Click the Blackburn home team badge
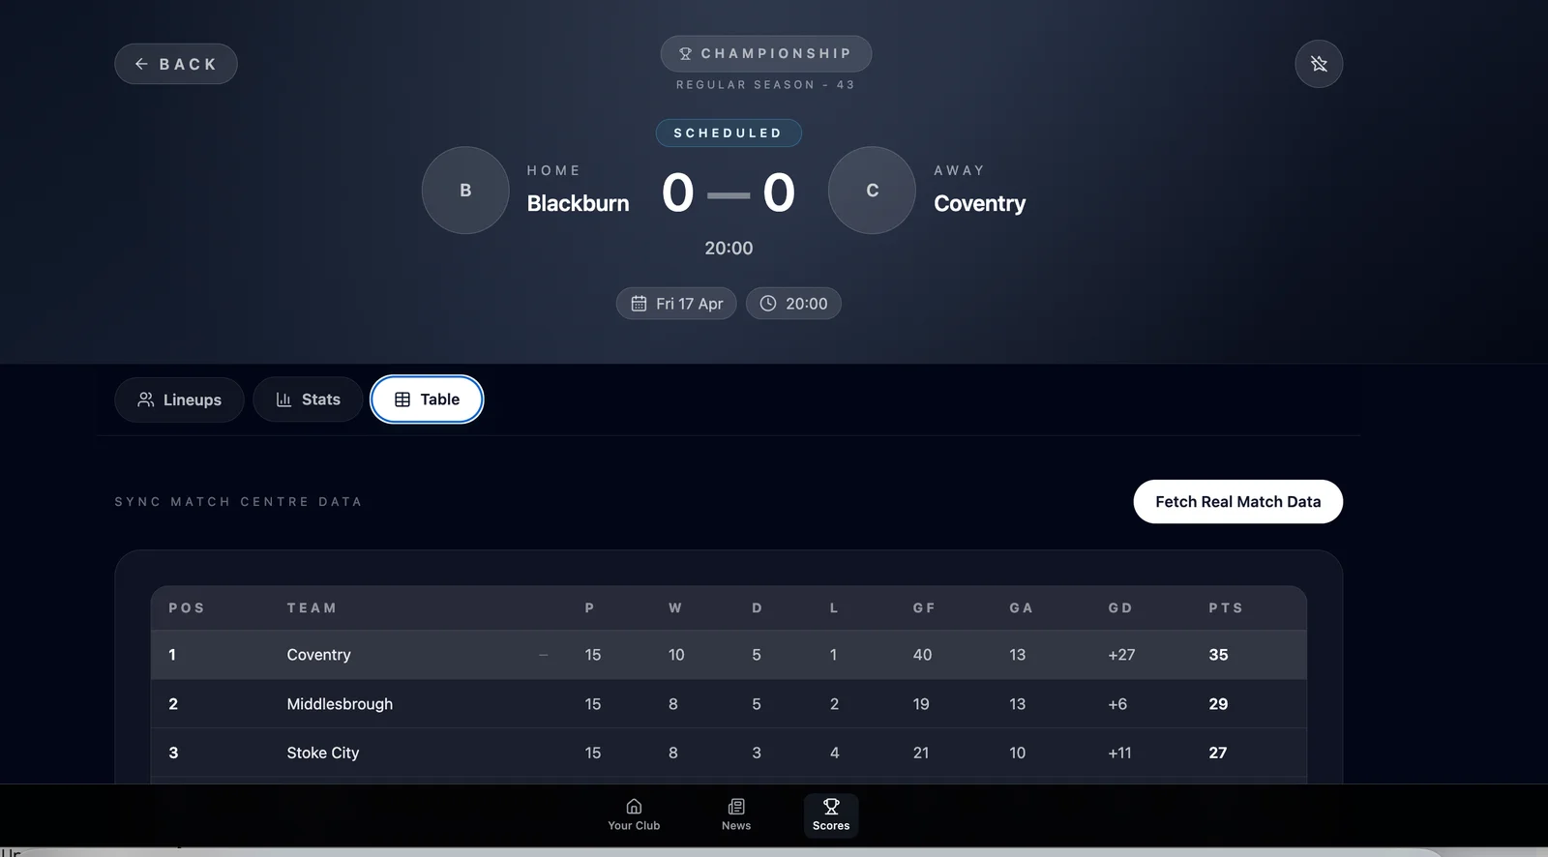This screenshot has width=1548, height=857. [x=465, y=191]
